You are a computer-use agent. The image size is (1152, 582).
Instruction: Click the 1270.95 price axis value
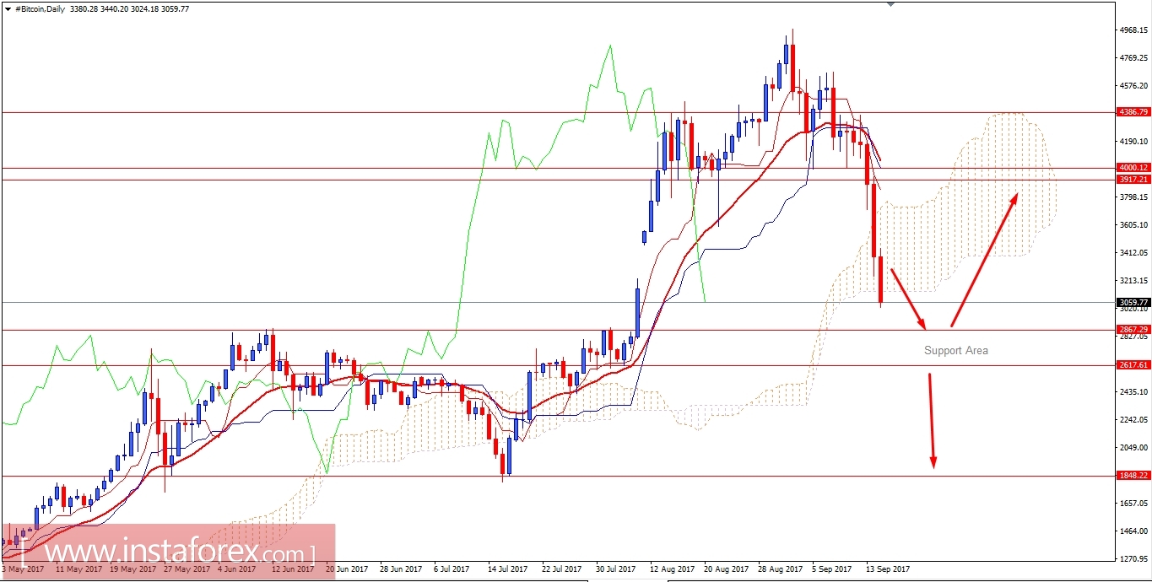[x=1133, y=558]
